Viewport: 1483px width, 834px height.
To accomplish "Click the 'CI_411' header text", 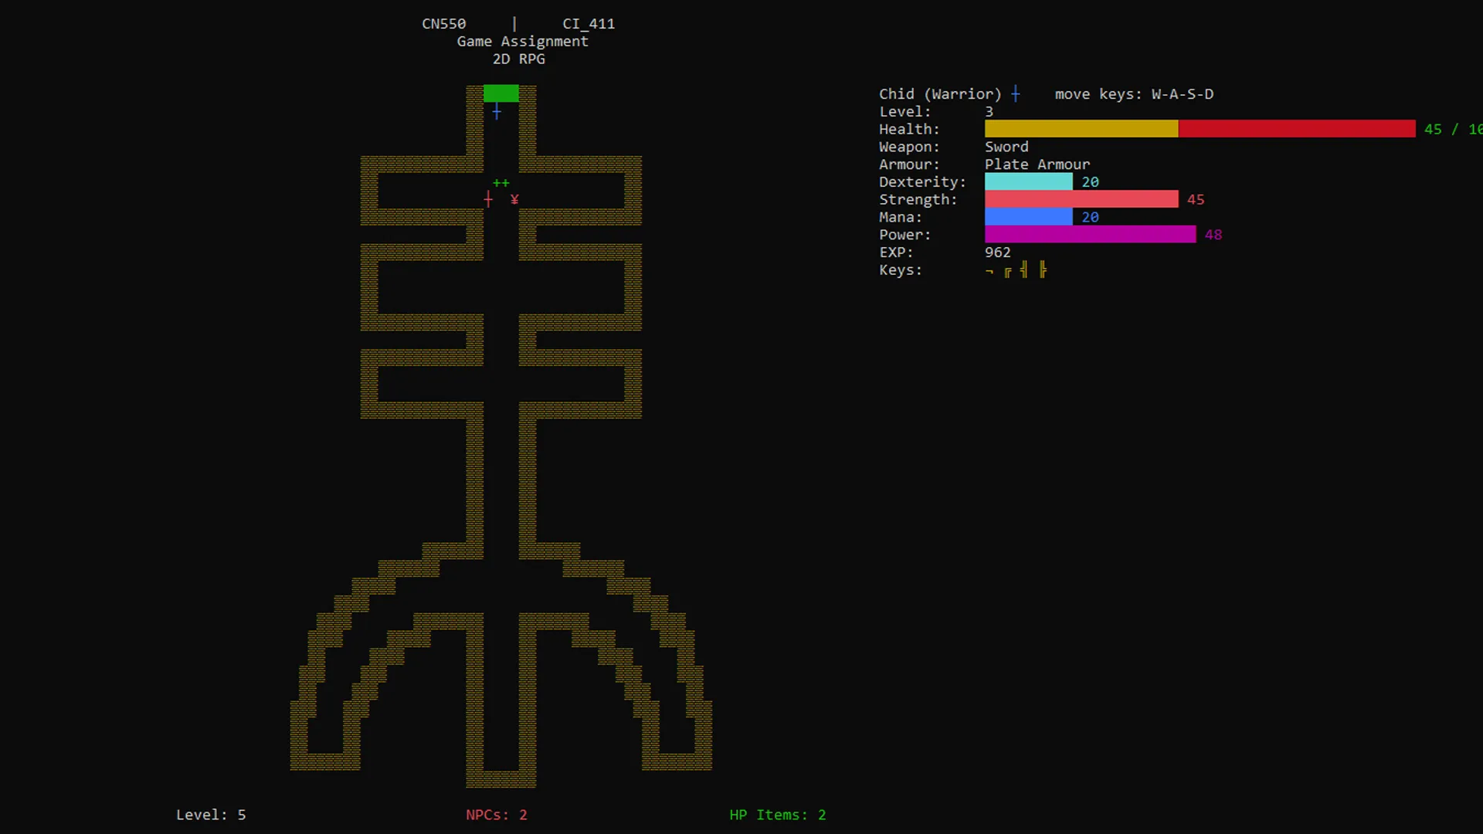I will pos(589,24).
